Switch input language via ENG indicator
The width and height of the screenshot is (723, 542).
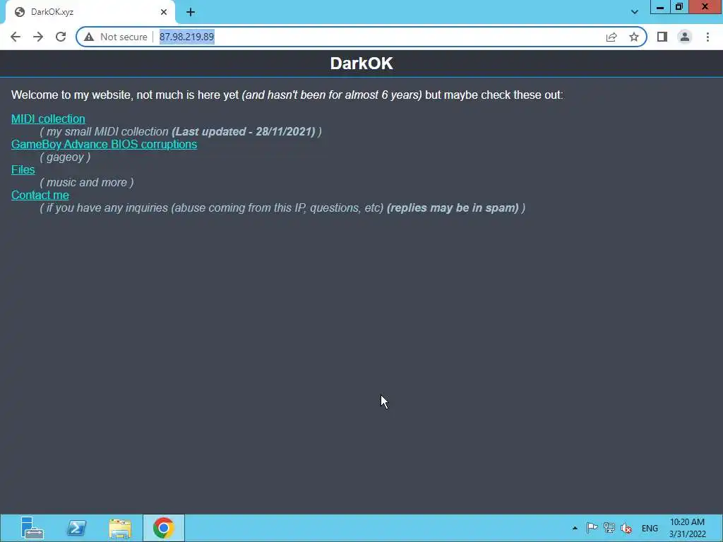click(650, 528)
